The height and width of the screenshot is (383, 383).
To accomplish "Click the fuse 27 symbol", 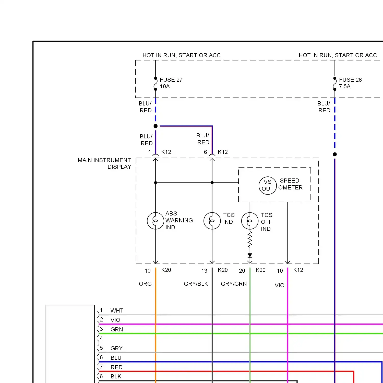I will tap(155, 84).
